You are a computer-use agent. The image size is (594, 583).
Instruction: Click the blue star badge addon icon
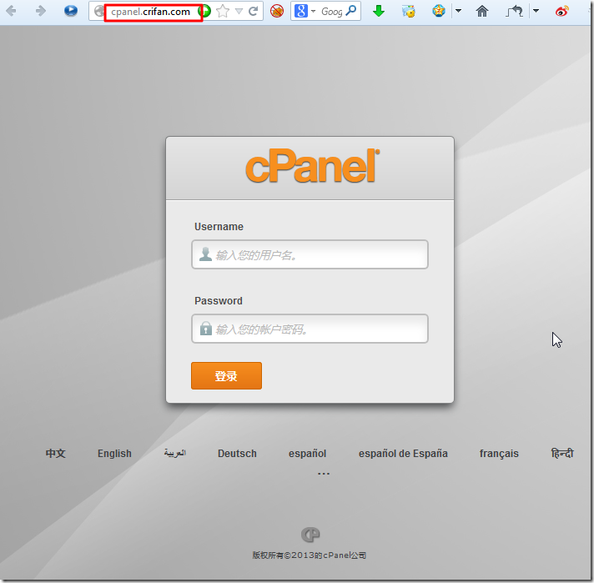click(x=438, y=11)
